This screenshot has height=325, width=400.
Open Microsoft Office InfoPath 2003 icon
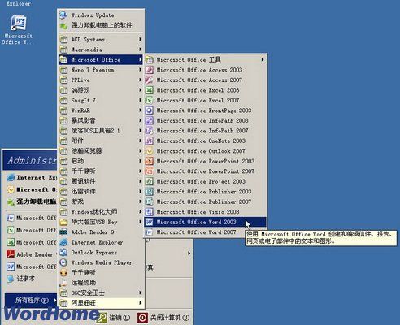[149, 120]
